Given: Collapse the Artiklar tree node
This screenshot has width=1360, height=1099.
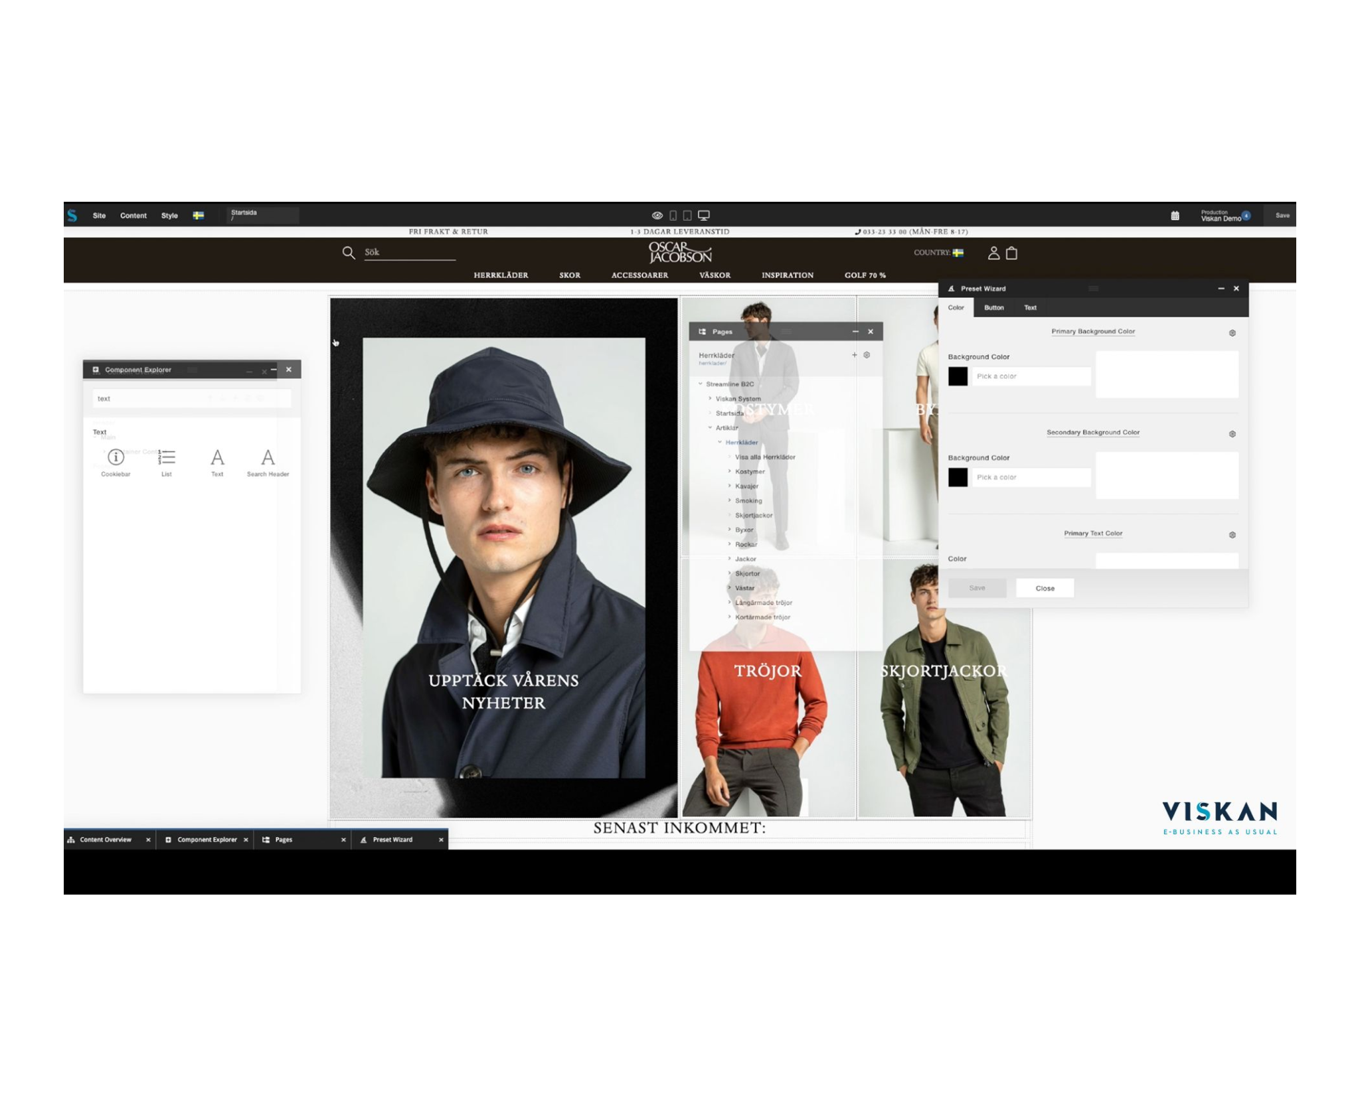Looking at the screenshot, I should click(x=710, y=428).
